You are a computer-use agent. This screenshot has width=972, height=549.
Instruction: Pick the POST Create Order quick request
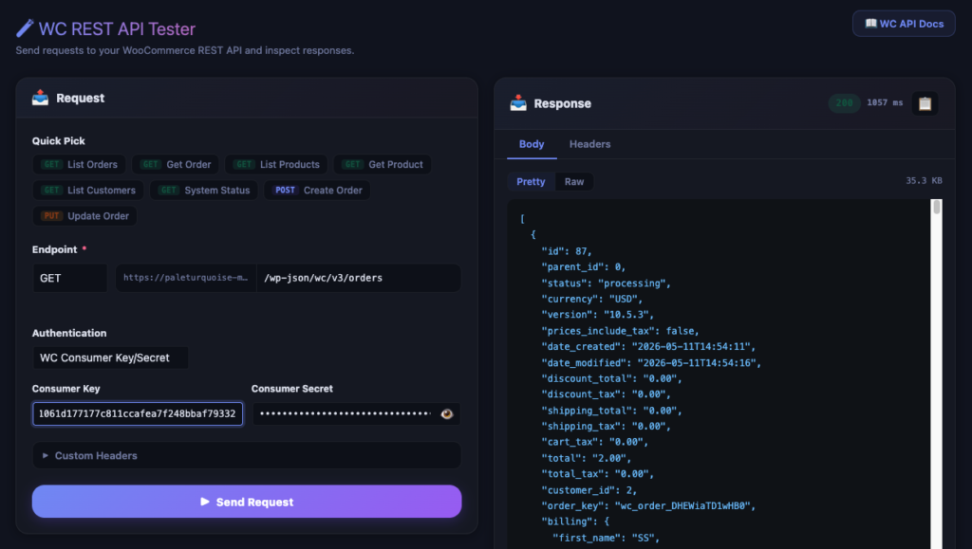click(x=317, y=190)
